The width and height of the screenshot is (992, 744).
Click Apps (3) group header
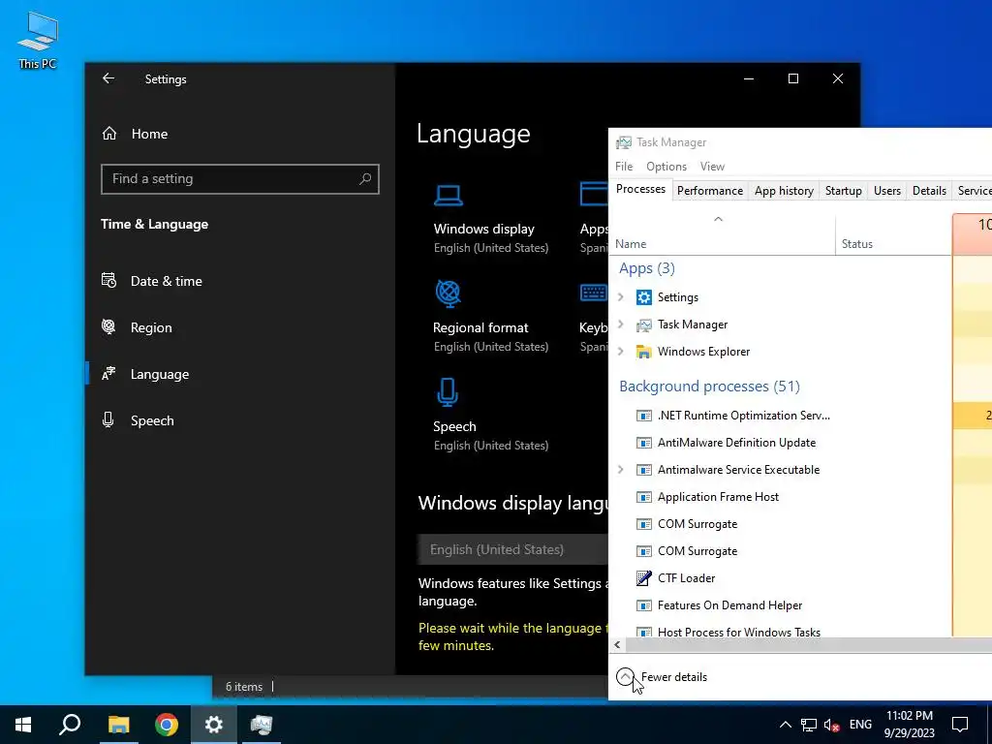646,268
